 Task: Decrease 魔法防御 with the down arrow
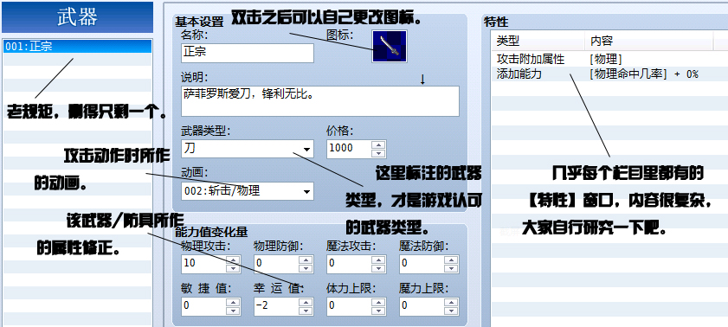coord(451,268)
